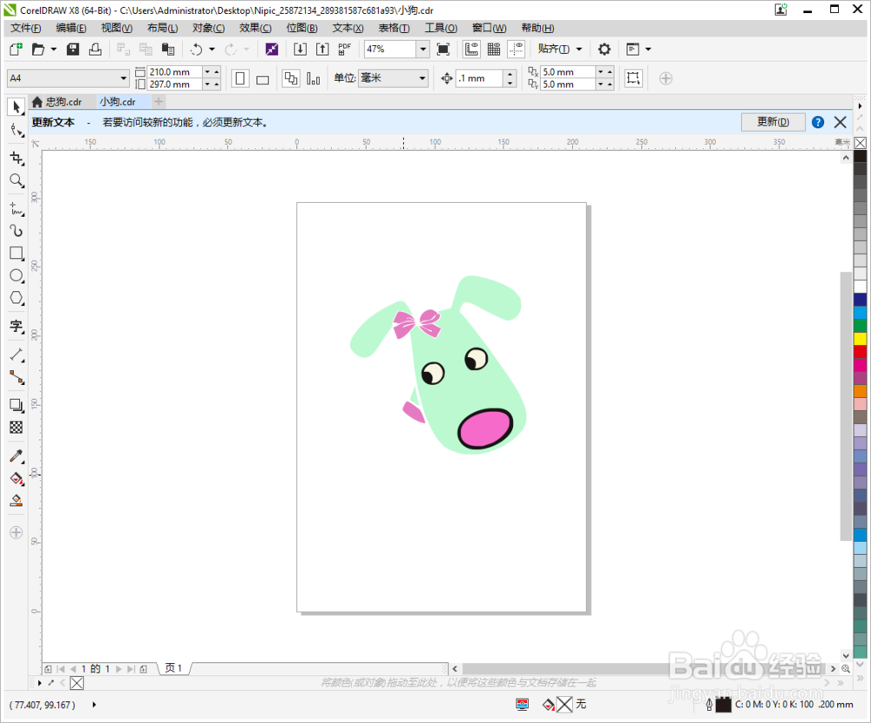Click the nudge distance .1 mm field
Viewport: 871px width, 723px height.
[x=479, y=78]
